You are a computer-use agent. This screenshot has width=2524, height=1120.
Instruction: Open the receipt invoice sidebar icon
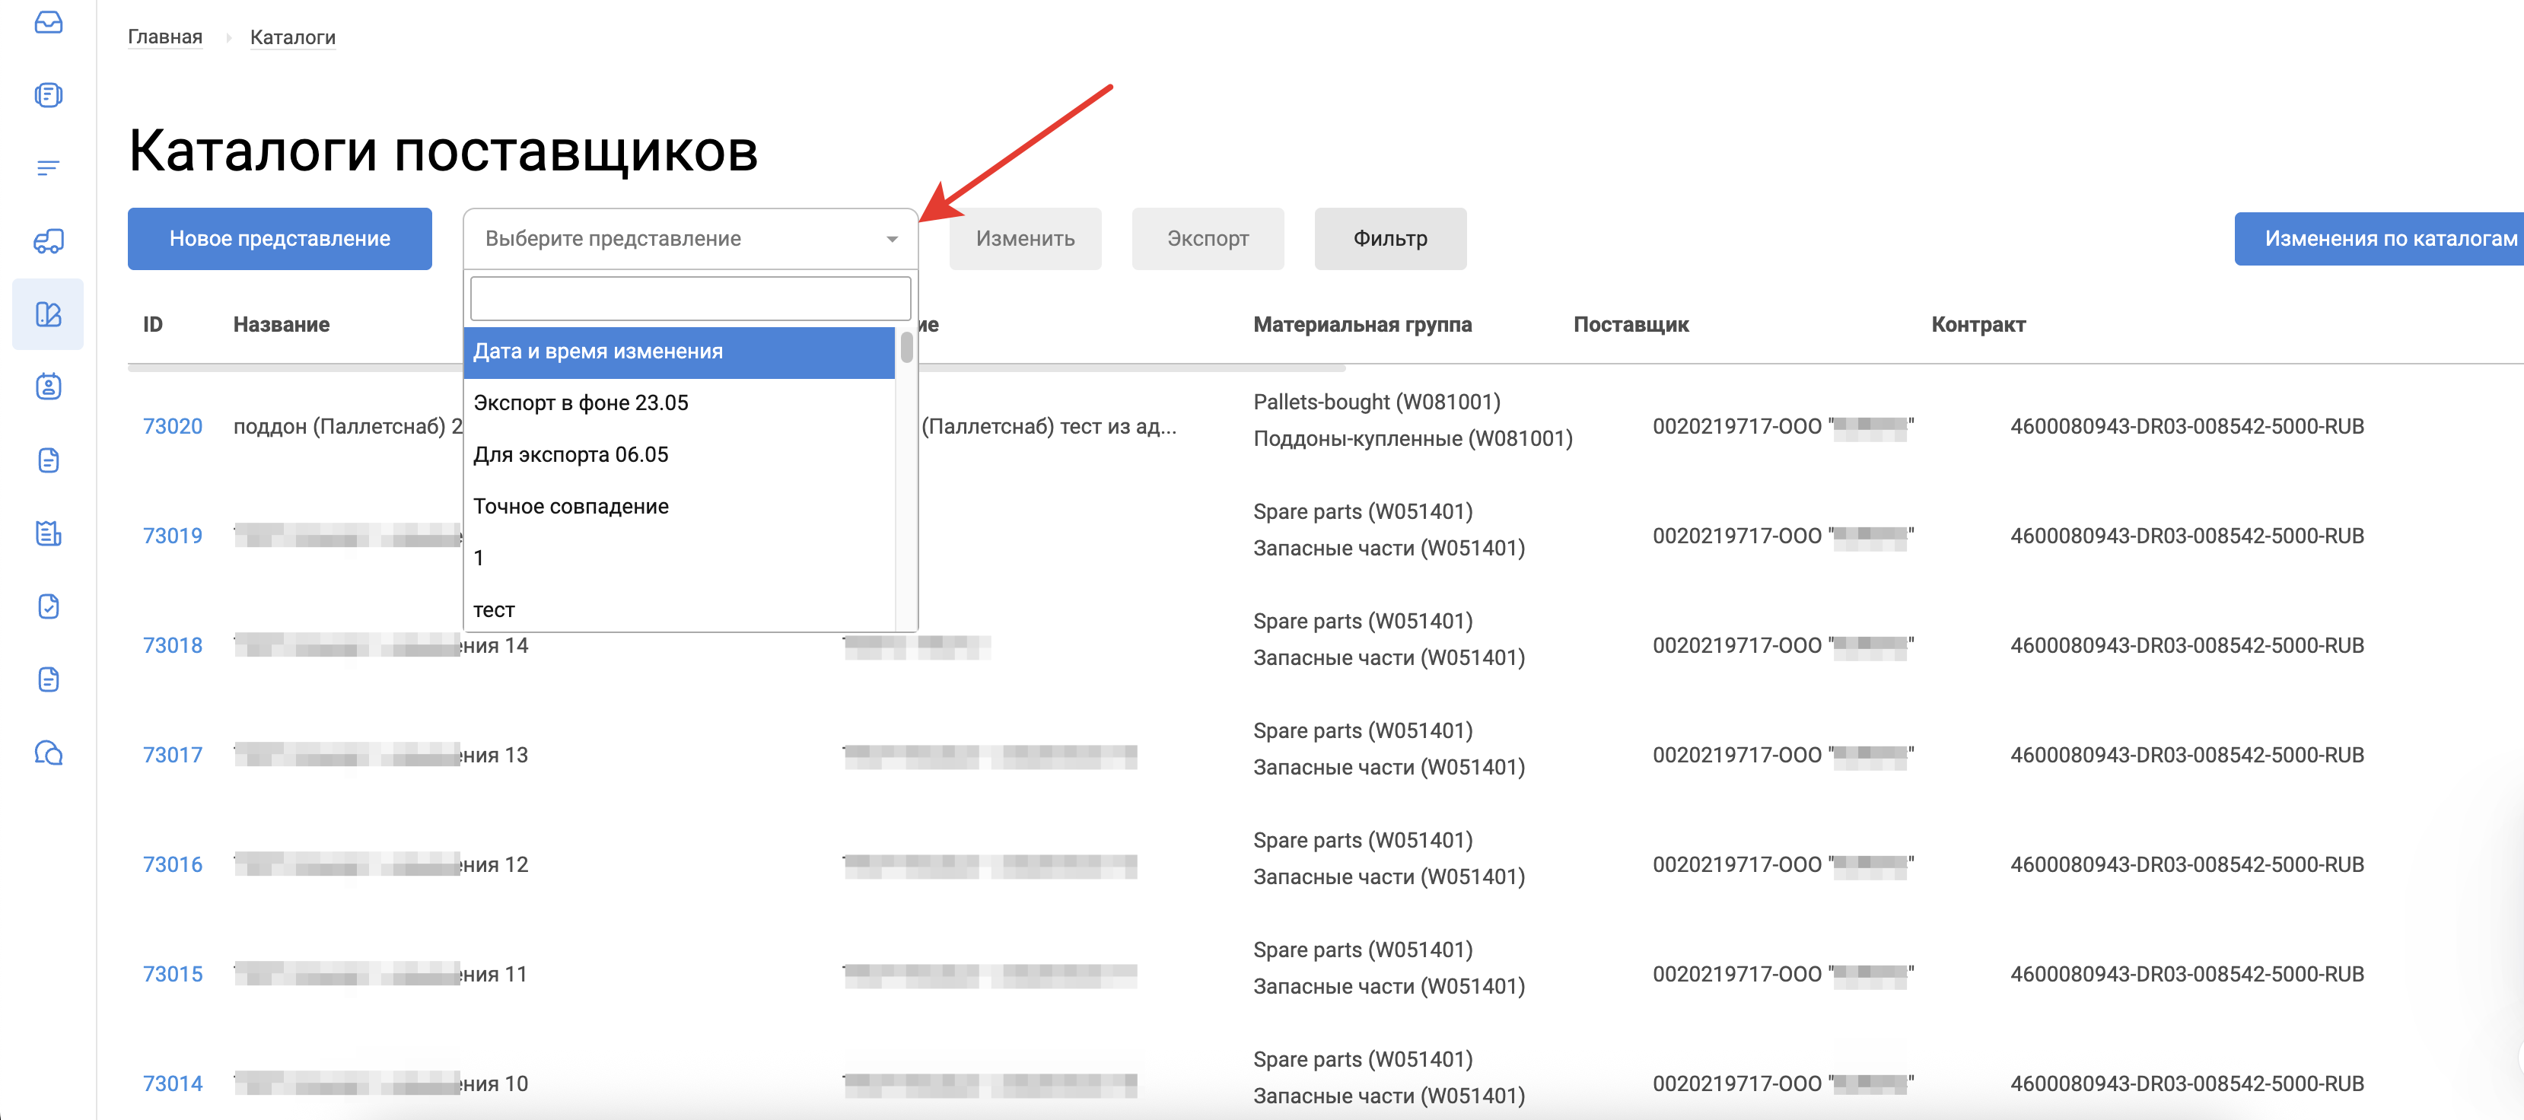[x=48, y=533]
